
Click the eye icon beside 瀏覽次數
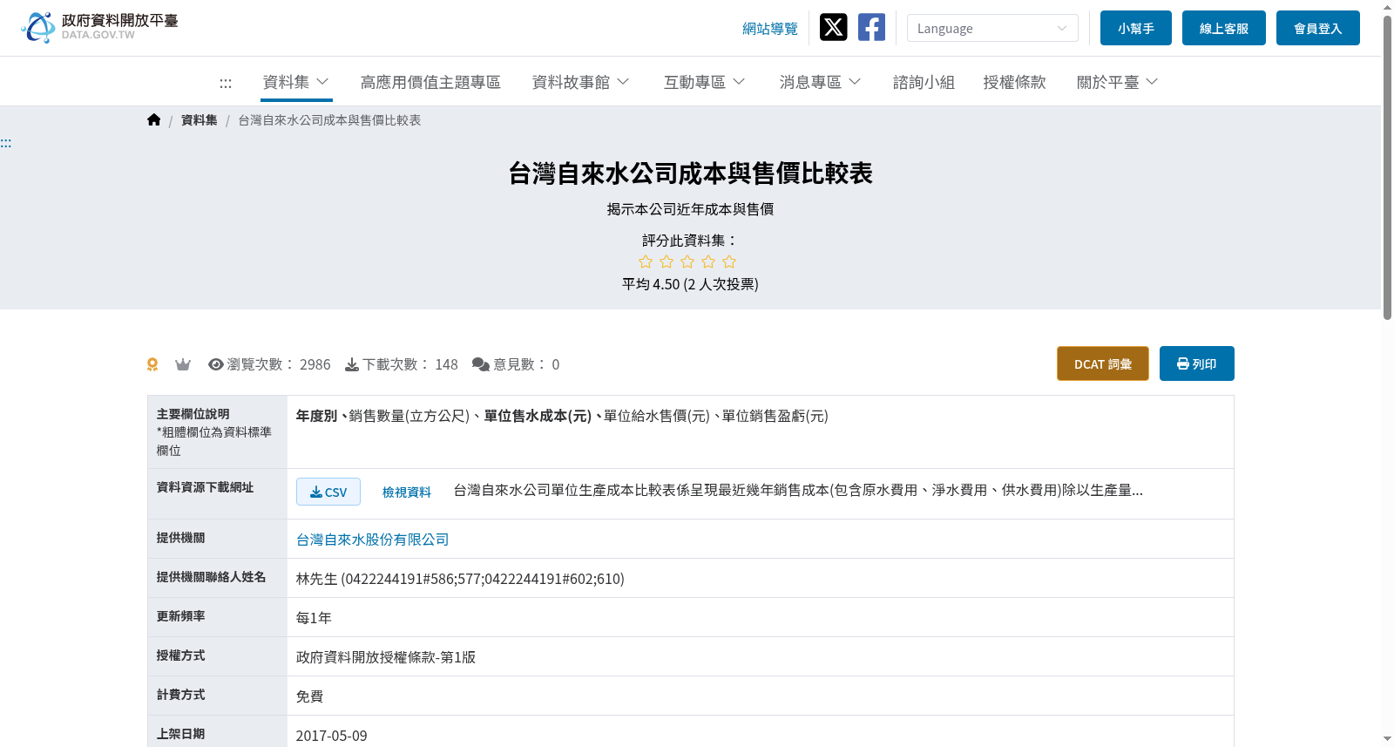coord(216,364)
